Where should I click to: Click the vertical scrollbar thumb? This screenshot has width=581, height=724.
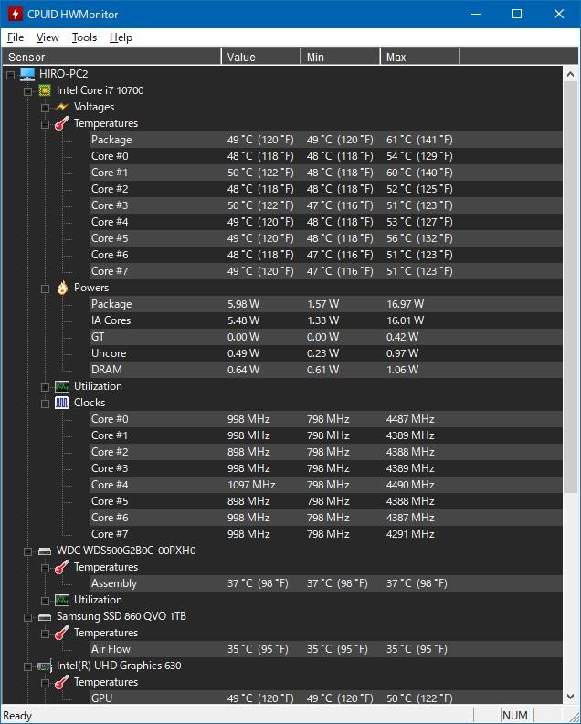coord(570,287)
